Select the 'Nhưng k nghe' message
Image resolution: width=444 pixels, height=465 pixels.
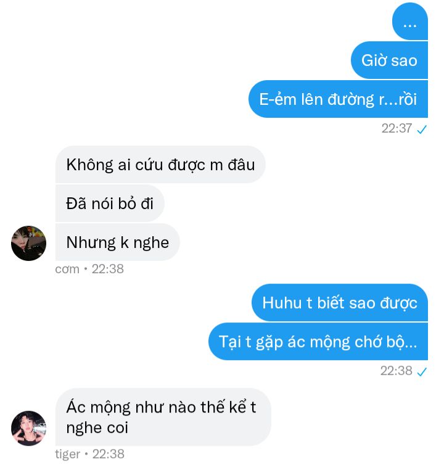click(x=117, y=242)
